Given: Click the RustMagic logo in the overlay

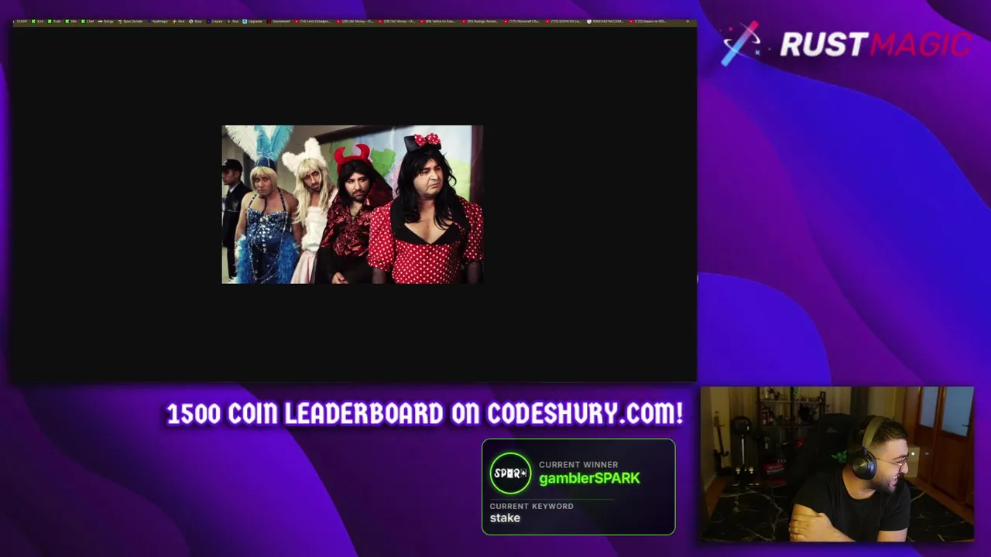Looking at the screenshot, I should [846, 43].
